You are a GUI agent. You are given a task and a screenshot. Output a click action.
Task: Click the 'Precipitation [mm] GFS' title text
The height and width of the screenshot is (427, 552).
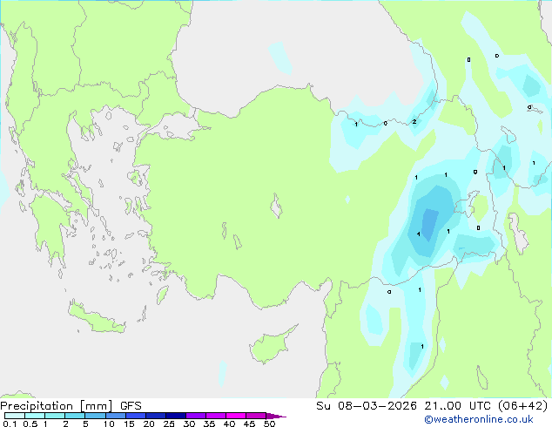click(x=71, y=406)
